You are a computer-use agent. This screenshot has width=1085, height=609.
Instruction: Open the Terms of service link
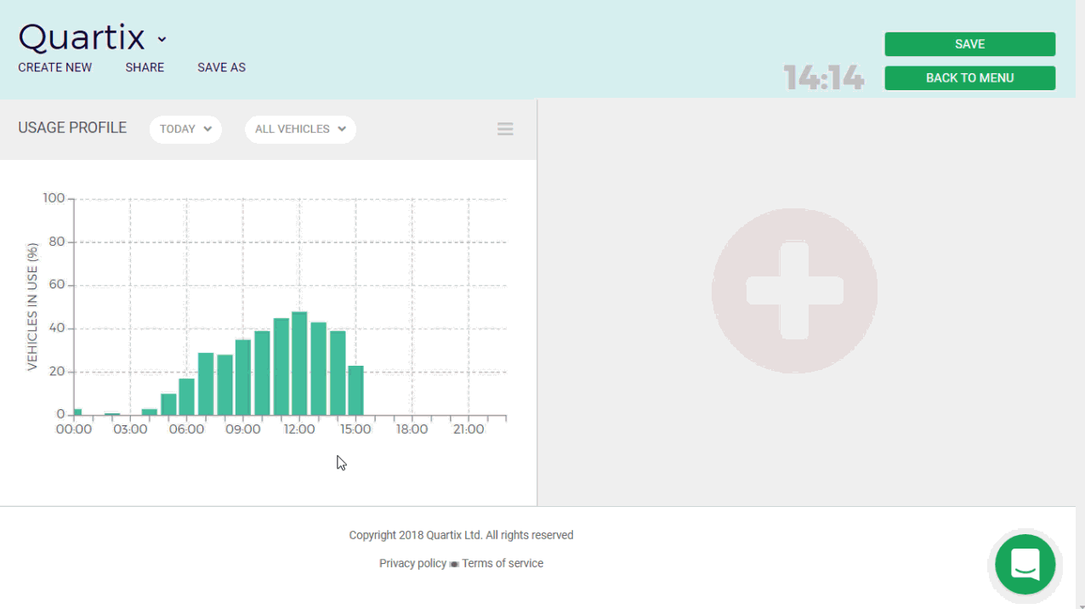[503, 563]
